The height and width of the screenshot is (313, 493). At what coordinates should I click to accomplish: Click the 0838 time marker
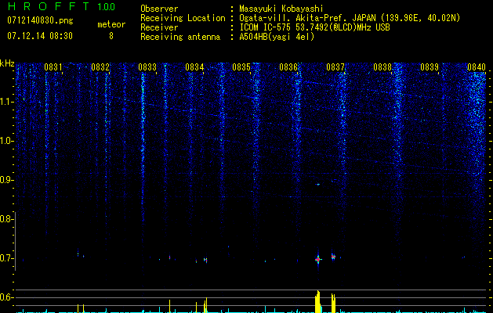(382, 67)
